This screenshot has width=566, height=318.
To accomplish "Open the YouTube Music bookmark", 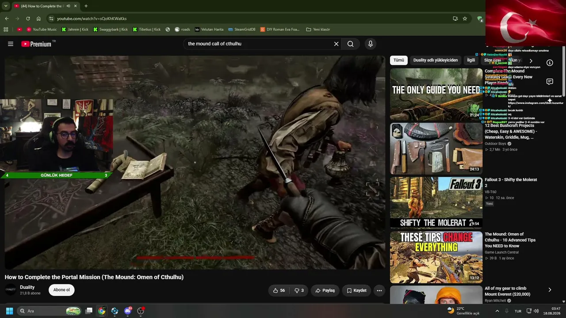I will tap(42, 30).
